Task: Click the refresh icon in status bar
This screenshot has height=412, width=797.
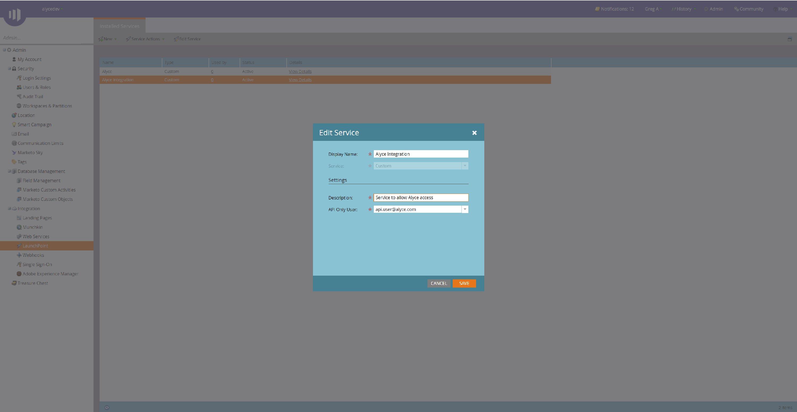Action: click(107, 407)
